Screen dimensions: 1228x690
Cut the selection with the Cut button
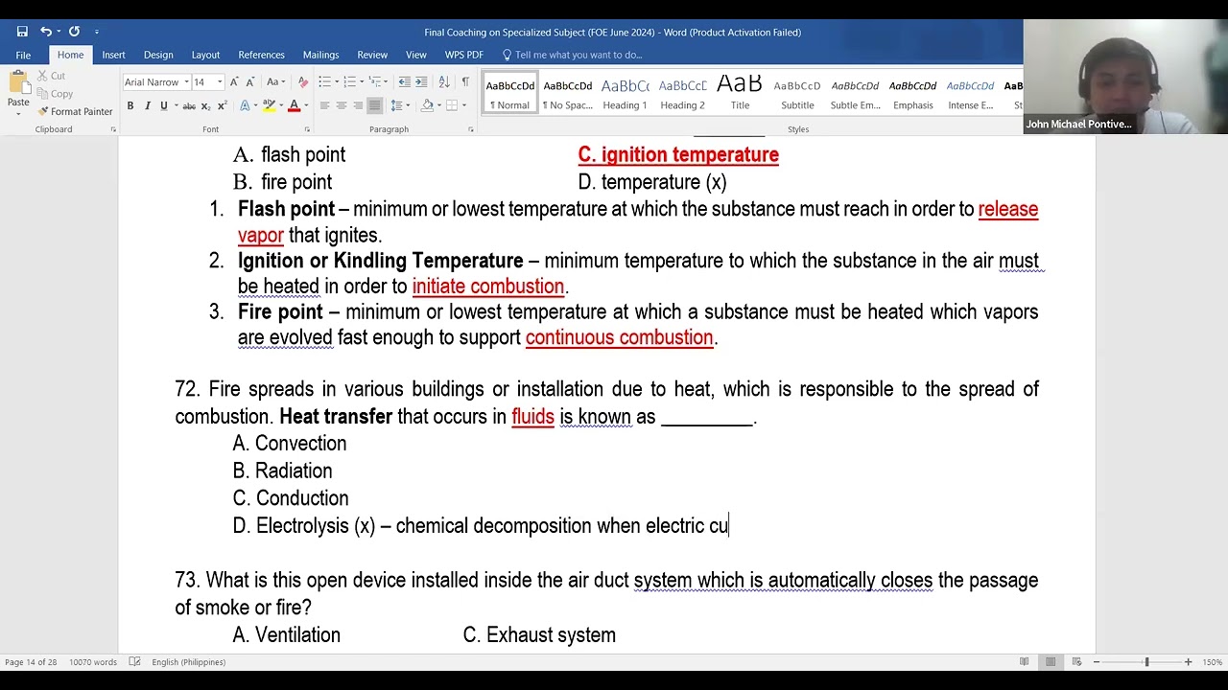[51, 76]
